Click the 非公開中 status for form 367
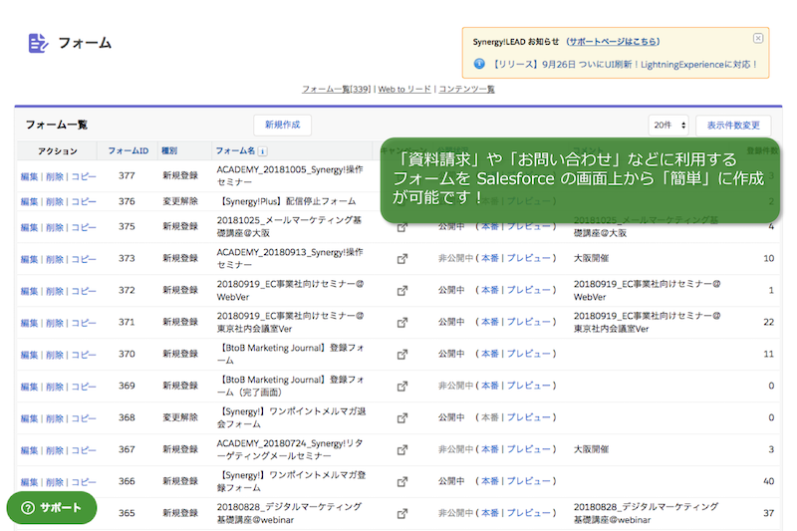Image resolution: width=797 pixels, height=531 pixels. [456, 449]
